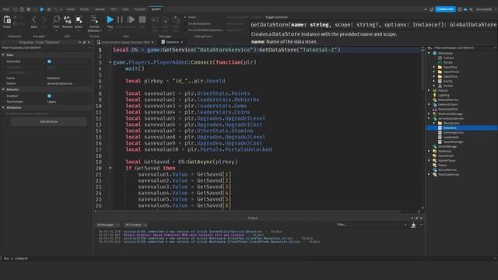Viewport: 498px width, 280px height.
Task: Collapse the Data properties section
Action: (x=3, y=55)
